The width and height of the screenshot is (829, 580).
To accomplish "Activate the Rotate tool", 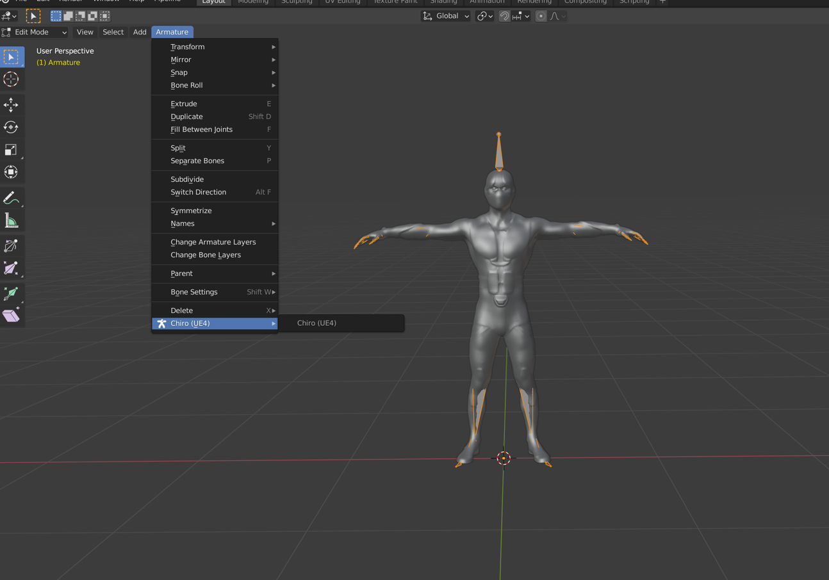I will click(x=12, y=127).
